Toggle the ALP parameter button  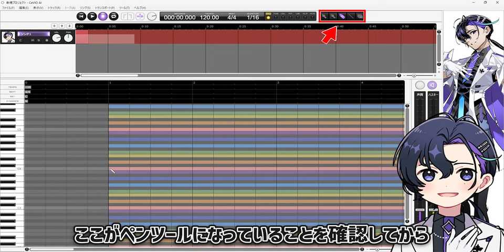[304, 16]
